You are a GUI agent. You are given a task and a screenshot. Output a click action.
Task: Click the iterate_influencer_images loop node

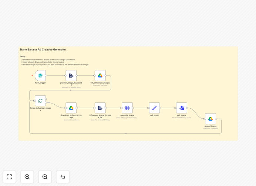pyautogui.click(x=40, y=101)
